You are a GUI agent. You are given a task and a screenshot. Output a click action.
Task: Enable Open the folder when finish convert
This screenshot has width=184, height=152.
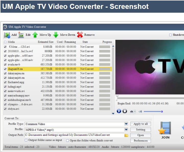point(67,141)
